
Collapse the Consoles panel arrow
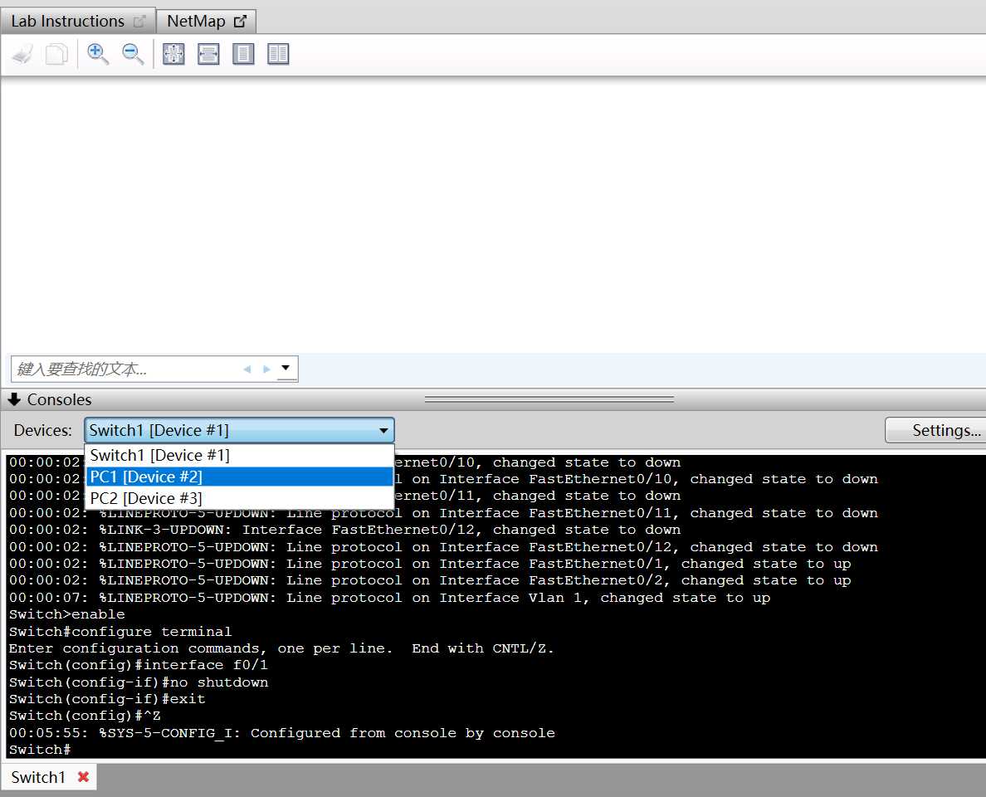[x=14, y=399]
